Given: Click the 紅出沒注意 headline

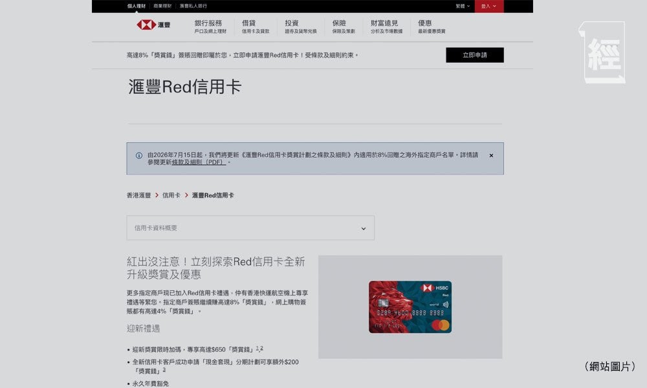Looking at the screenshot, I should pos(216,268).
